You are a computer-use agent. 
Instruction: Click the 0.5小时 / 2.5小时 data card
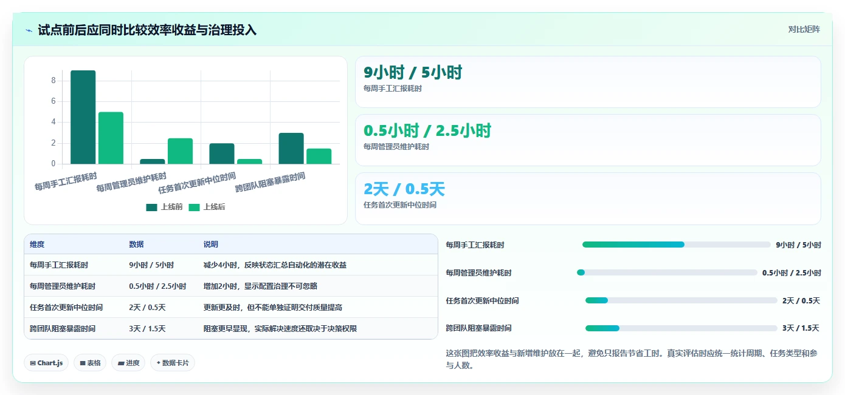[588, 140]
